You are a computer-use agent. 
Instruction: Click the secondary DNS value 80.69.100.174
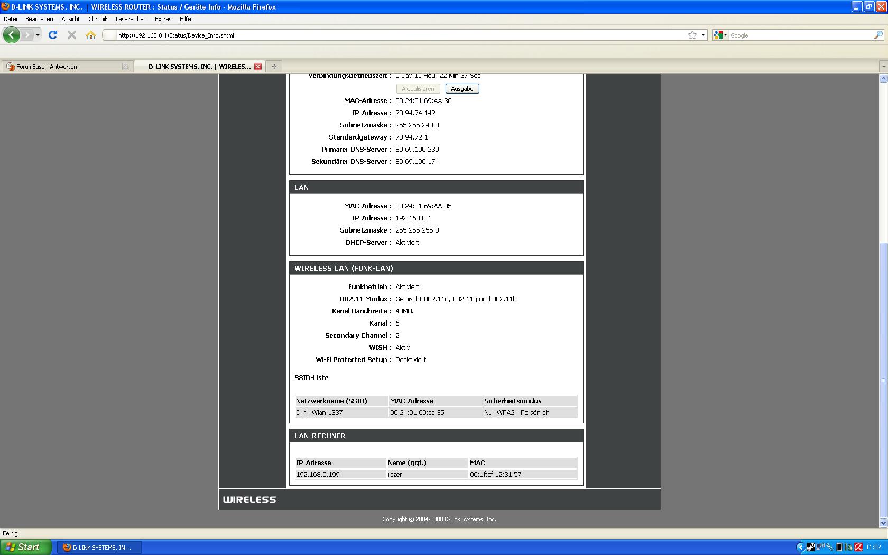(x=417, y=162)
